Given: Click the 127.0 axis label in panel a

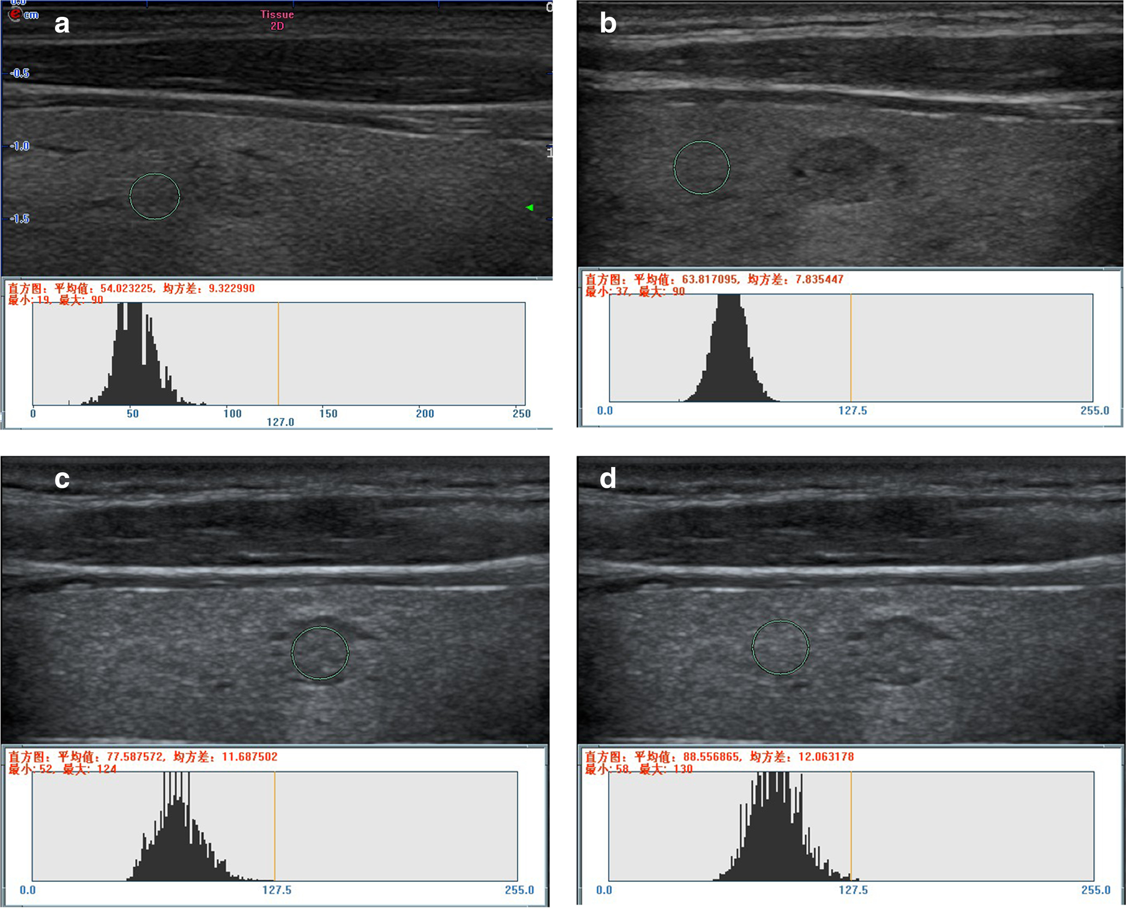Looking at the screenshot, I should tap(280, 422).
